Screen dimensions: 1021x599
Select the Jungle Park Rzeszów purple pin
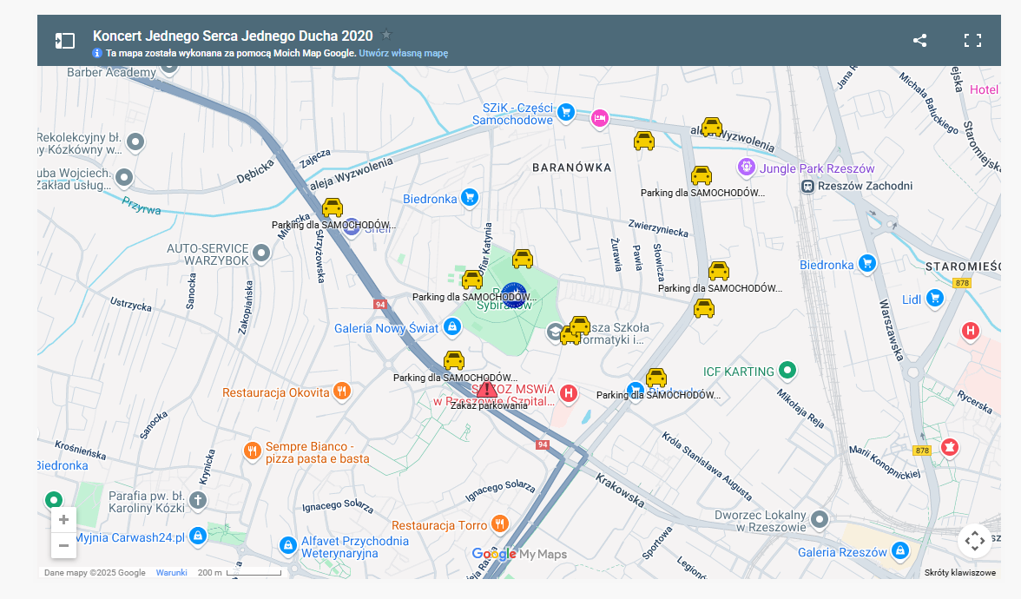[x=747, y=167]
